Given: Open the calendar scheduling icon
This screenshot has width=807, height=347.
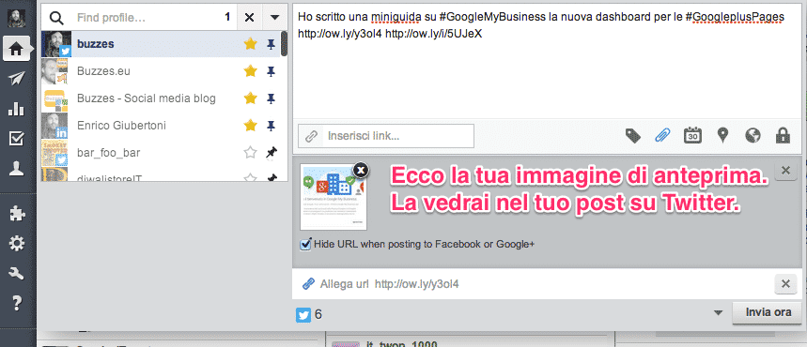Looking at the screenshot, I should click(x=692, y=136).
